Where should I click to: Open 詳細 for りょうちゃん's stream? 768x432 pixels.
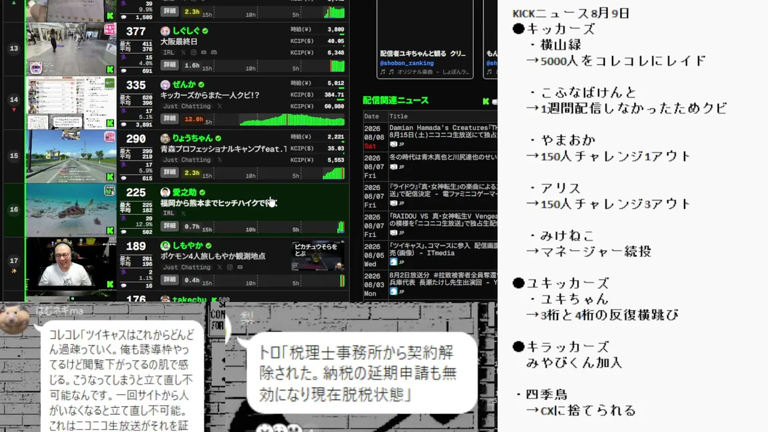170,172
